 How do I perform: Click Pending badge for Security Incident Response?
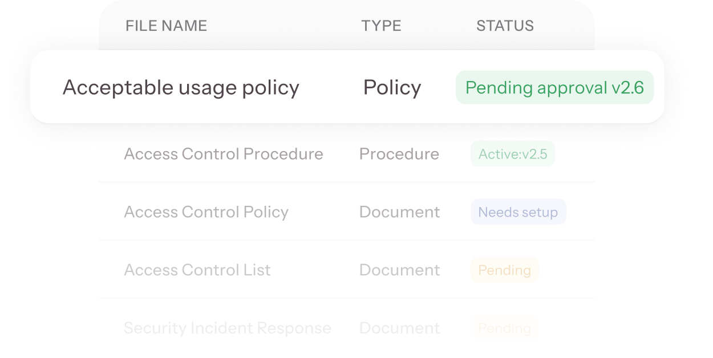point(504,328)
